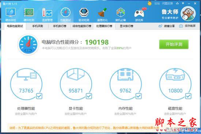Click the orange 说明 notice at bottom

click(84, 128)
